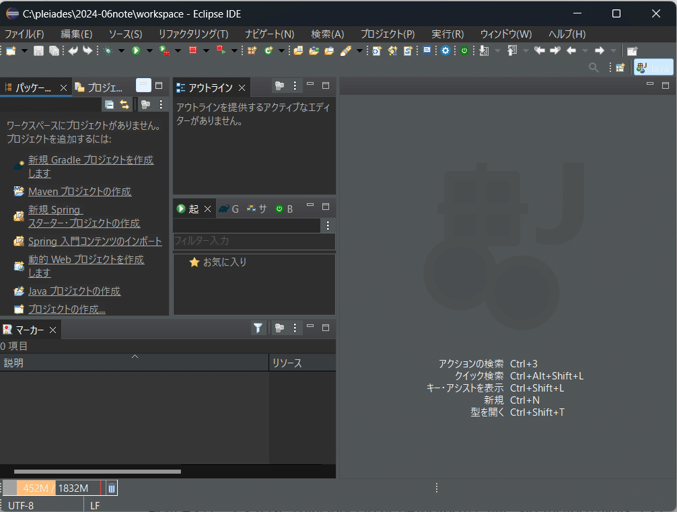Screen dimensions: 677x512
Task: Open the Marker view filter funnel
Action: click(258, 328)
